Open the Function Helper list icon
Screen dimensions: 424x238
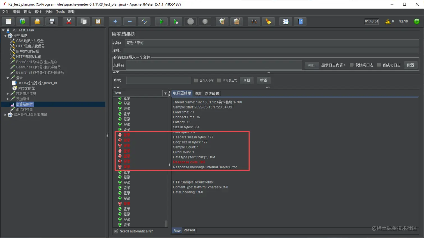coord(285,22)
